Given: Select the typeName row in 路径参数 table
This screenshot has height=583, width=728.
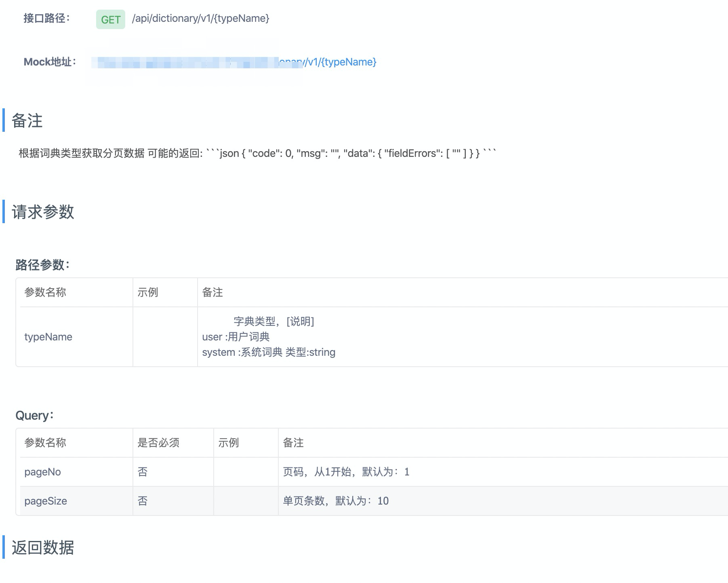Looking at the screenshot, I should pos(48,337).
